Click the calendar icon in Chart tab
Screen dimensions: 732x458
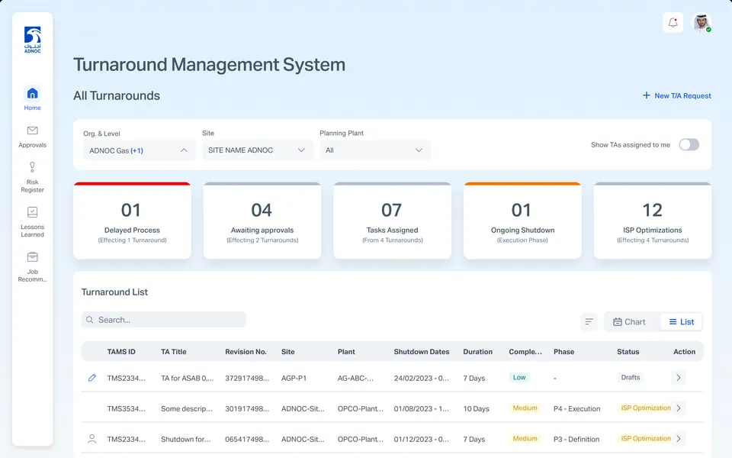[617, 321]
